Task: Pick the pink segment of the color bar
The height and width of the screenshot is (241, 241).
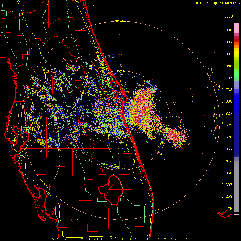Action: click(x=236, y=28)
